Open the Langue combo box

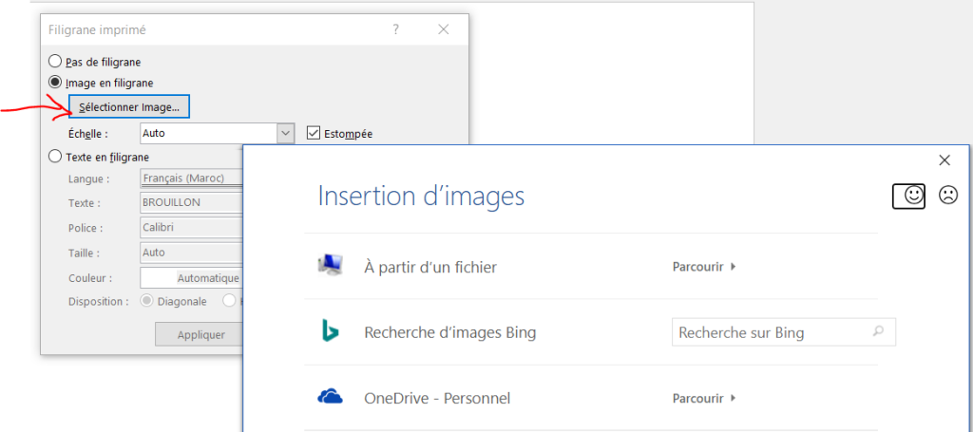(191, 178)
